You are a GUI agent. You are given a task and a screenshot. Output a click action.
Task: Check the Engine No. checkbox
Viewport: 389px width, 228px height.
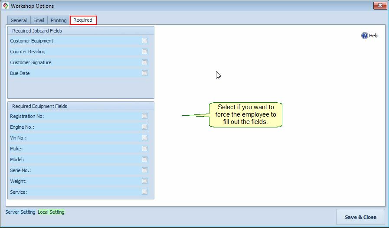click(x=145, y=127)
